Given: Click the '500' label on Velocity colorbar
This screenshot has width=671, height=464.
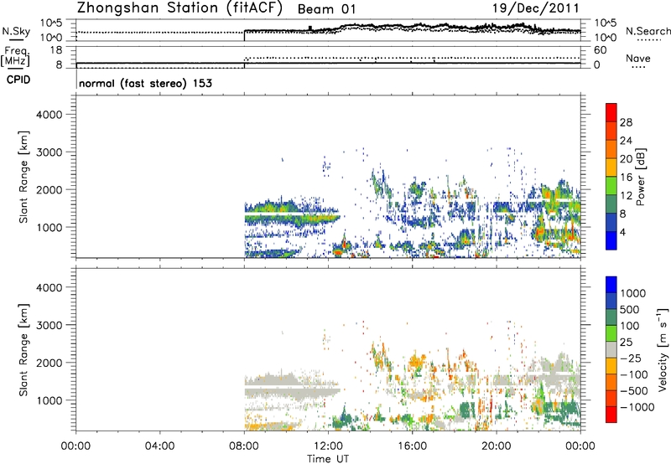Looking at the screenshot, I should click(x=630, y=310).
